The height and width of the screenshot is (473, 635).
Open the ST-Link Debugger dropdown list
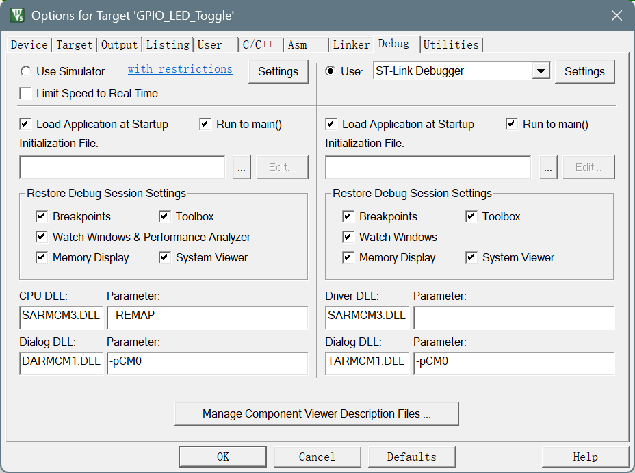[541, 71]
